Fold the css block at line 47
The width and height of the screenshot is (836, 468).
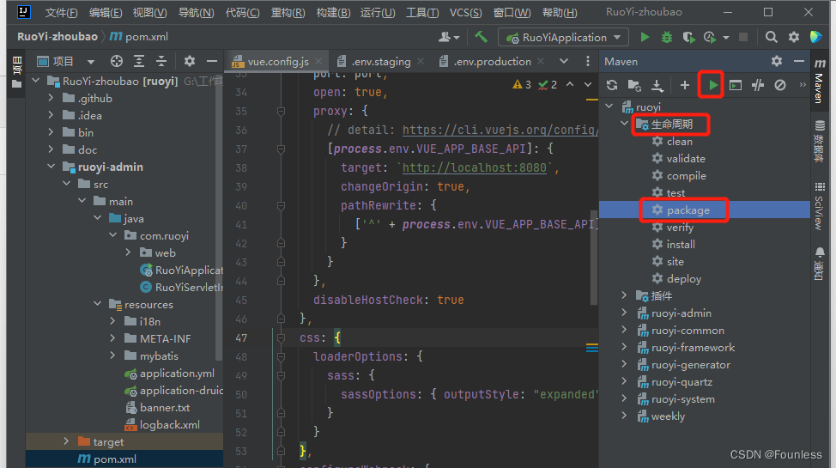[281, 337]
